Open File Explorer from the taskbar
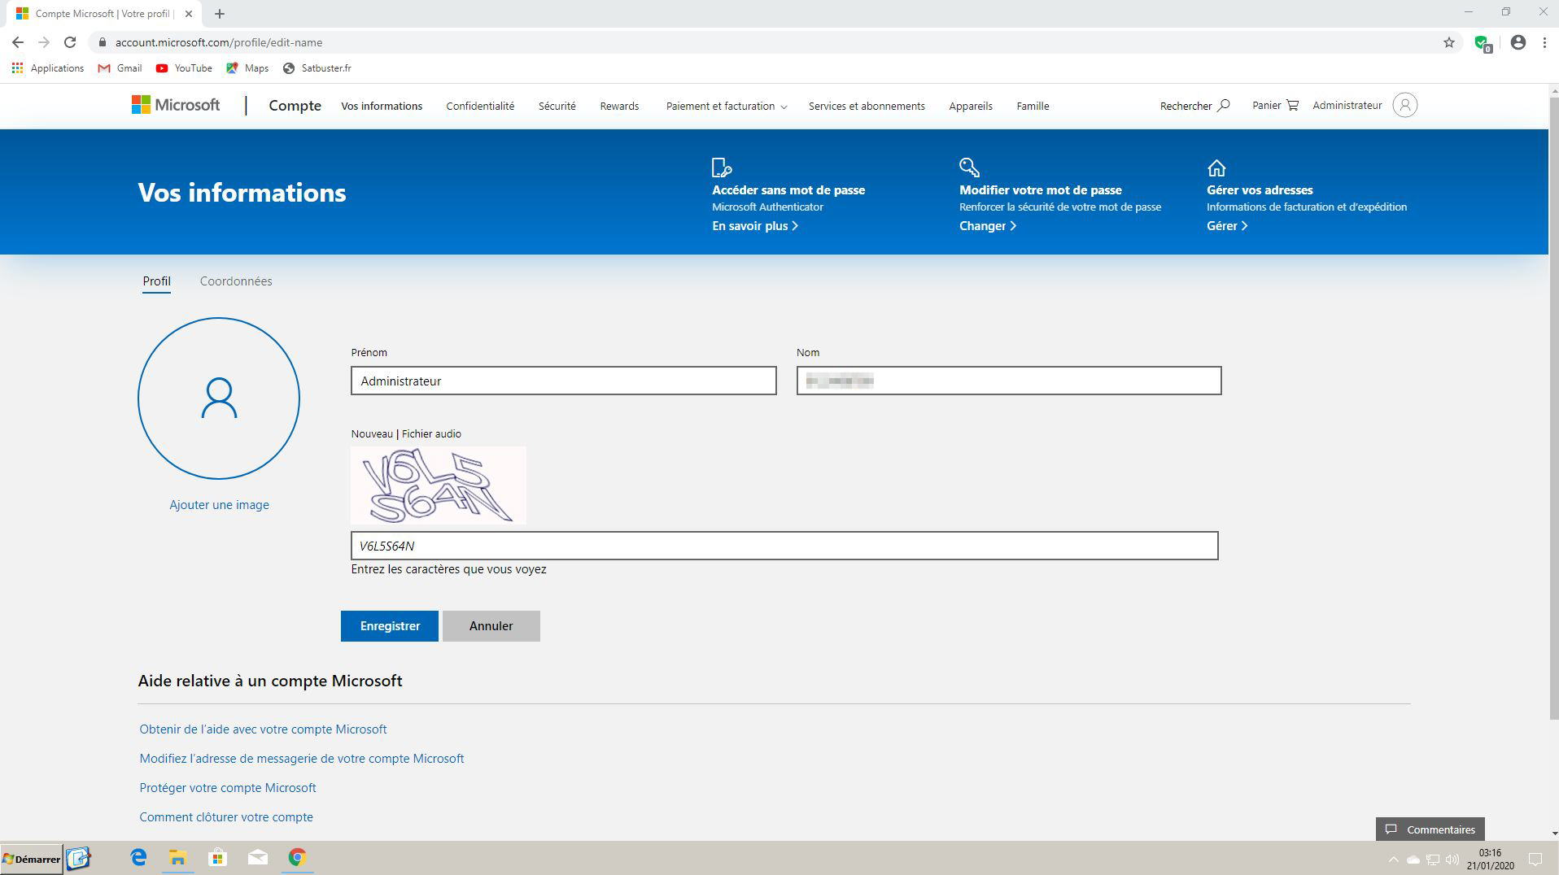The height and width of the screenshot is (875, 1559). (x=177, y=858)
